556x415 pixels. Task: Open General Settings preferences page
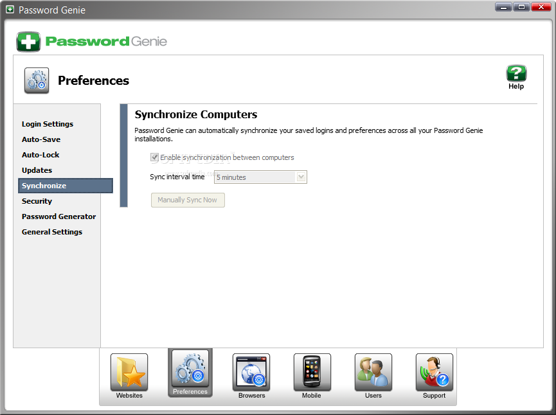[x=52, y=232]
